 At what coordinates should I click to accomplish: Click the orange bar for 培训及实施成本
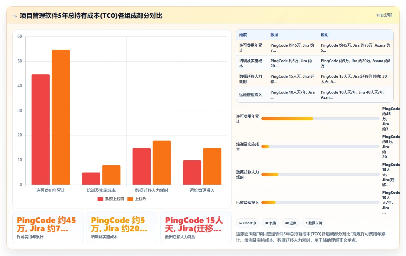tap(111, 175)
